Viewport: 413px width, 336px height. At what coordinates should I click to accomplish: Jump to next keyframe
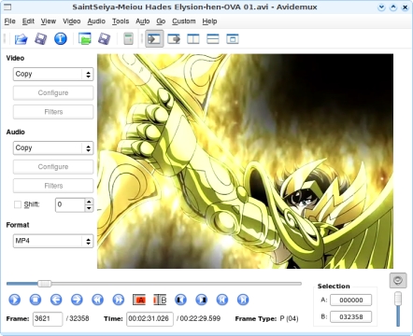[119, 300]
